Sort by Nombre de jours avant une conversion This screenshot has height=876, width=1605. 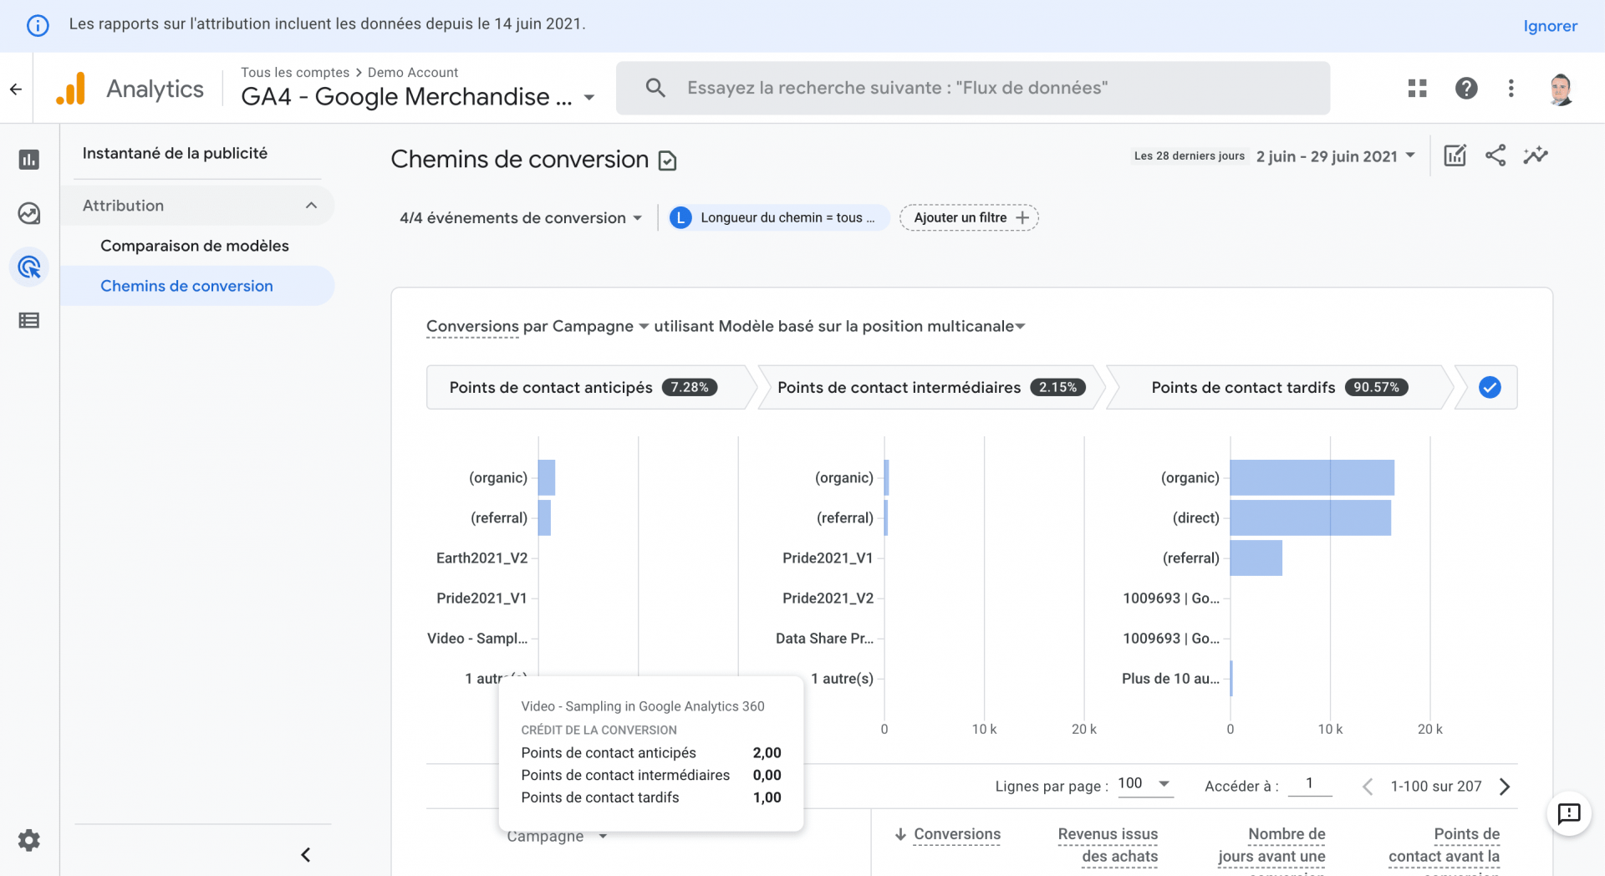1271,850
